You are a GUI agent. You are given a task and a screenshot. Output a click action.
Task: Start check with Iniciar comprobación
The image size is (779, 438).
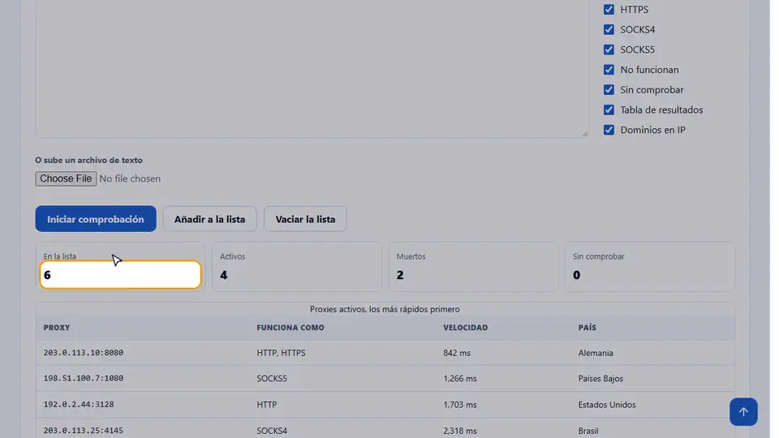pyautogui.click(x=96, y=219)
